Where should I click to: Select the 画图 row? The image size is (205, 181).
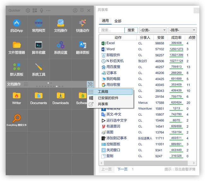[148, 132]
